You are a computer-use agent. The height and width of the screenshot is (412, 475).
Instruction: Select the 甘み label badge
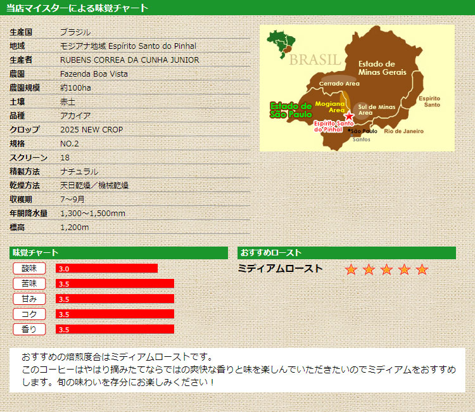(29, 299)
